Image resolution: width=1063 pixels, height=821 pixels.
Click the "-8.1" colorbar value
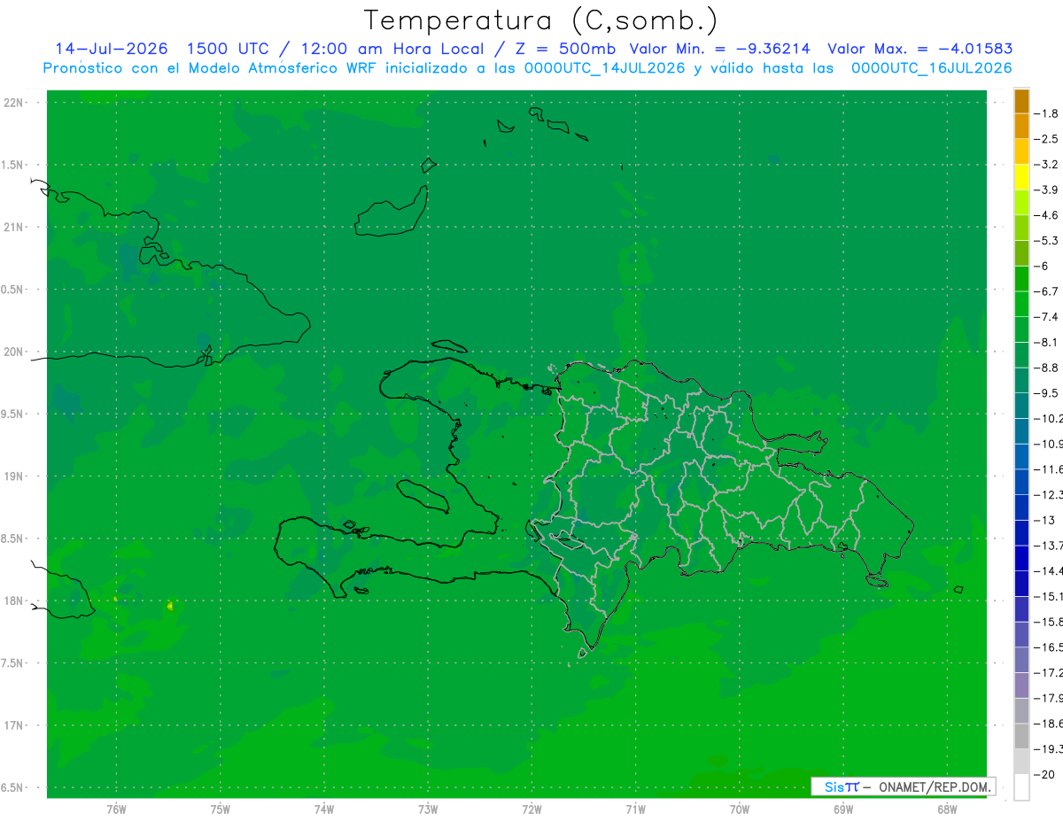(x=1046, y=342)
